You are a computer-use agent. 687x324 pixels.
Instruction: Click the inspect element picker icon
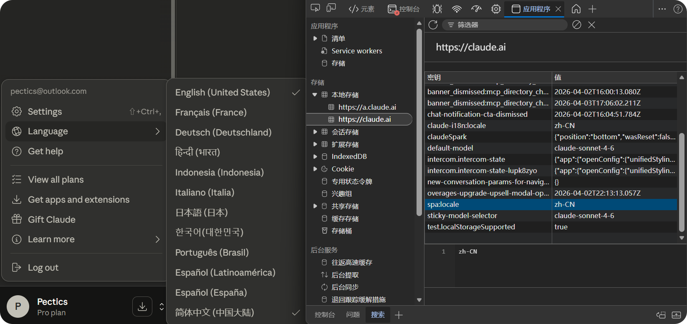315,9
